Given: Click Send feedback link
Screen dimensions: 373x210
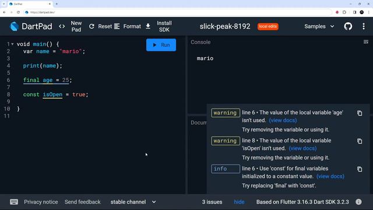Looking at the screenshot, I should pos(83,202).
